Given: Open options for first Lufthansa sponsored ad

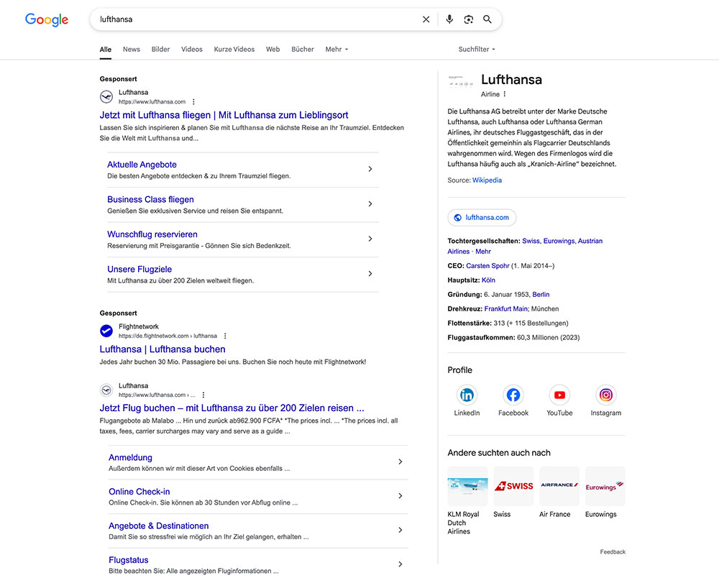Looking at the screenshot, I should pos(193,102).
